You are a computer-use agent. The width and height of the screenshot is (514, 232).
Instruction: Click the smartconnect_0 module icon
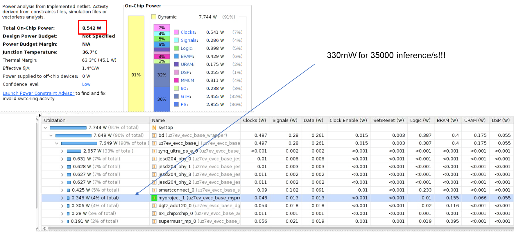(x=154, y=190)
